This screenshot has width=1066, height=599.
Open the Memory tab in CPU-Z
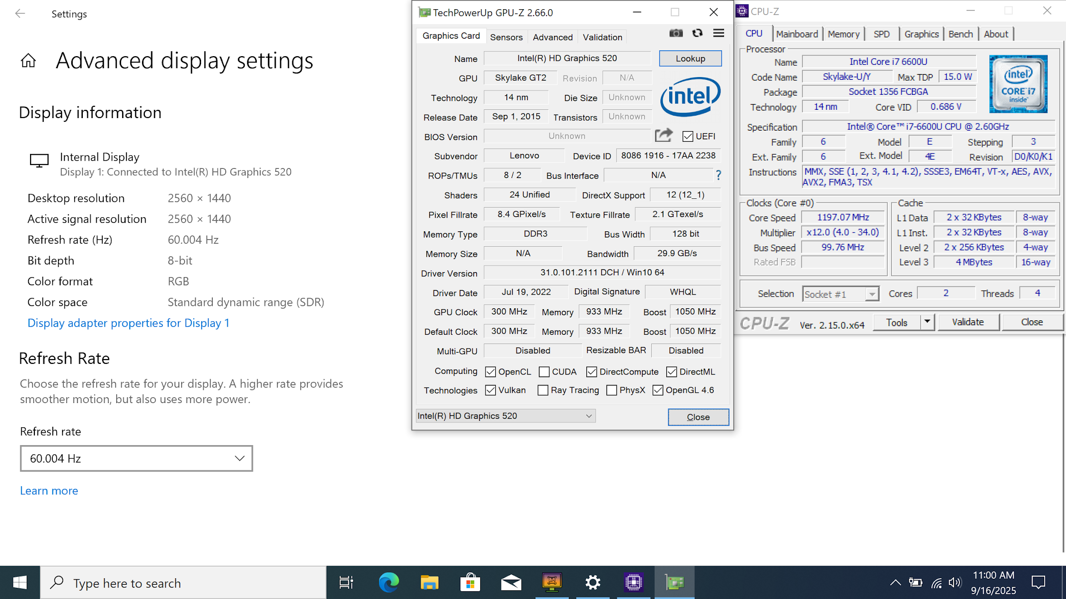pyautogui.click(x=843, y=34)
